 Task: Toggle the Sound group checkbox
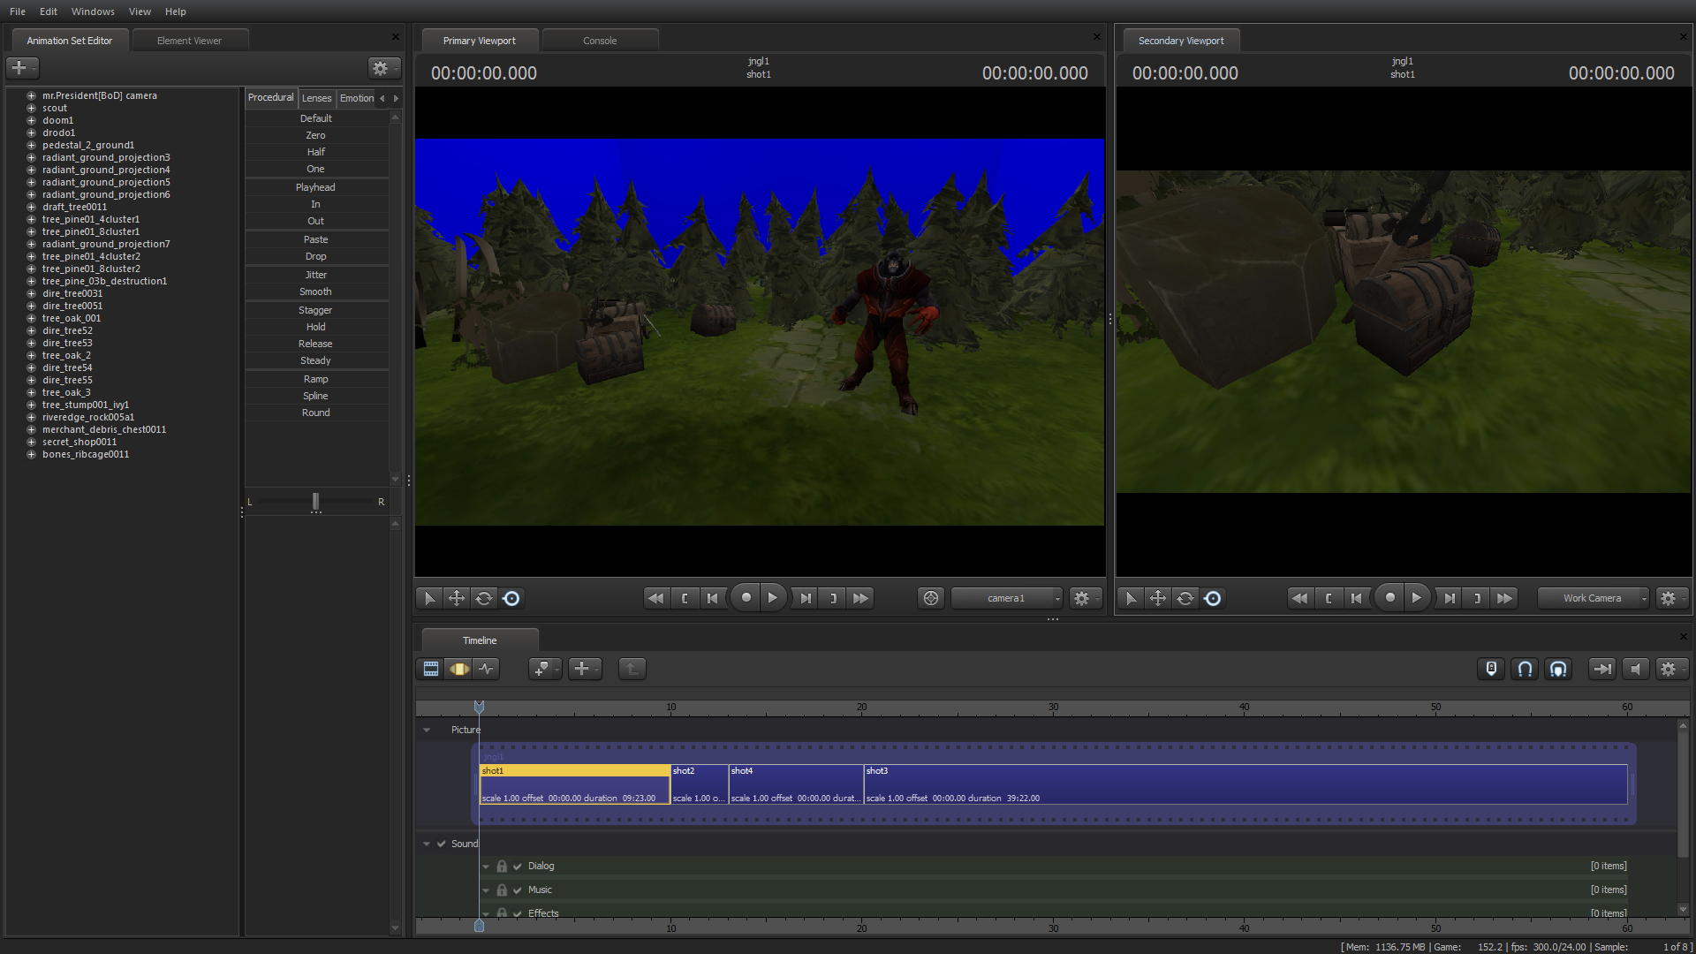(x=441, y=844)
